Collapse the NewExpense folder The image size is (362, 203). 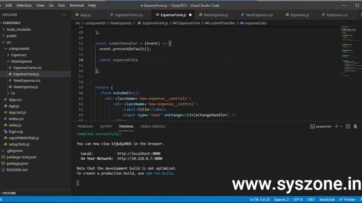(21, 61)
